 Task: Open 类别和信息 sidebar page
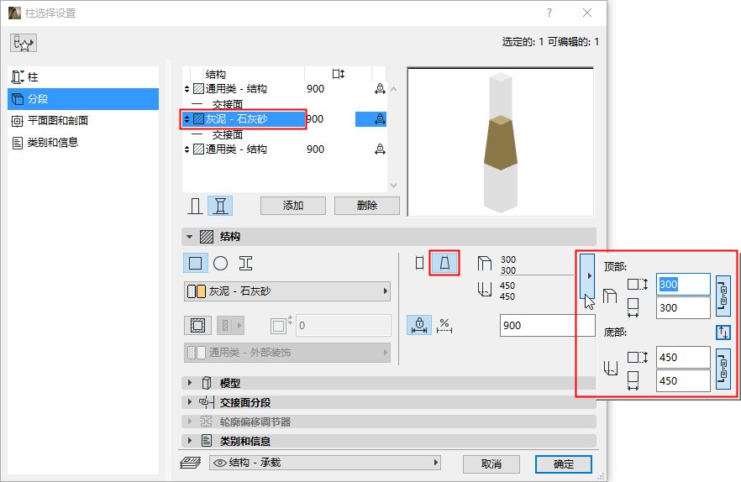[83, 142]
